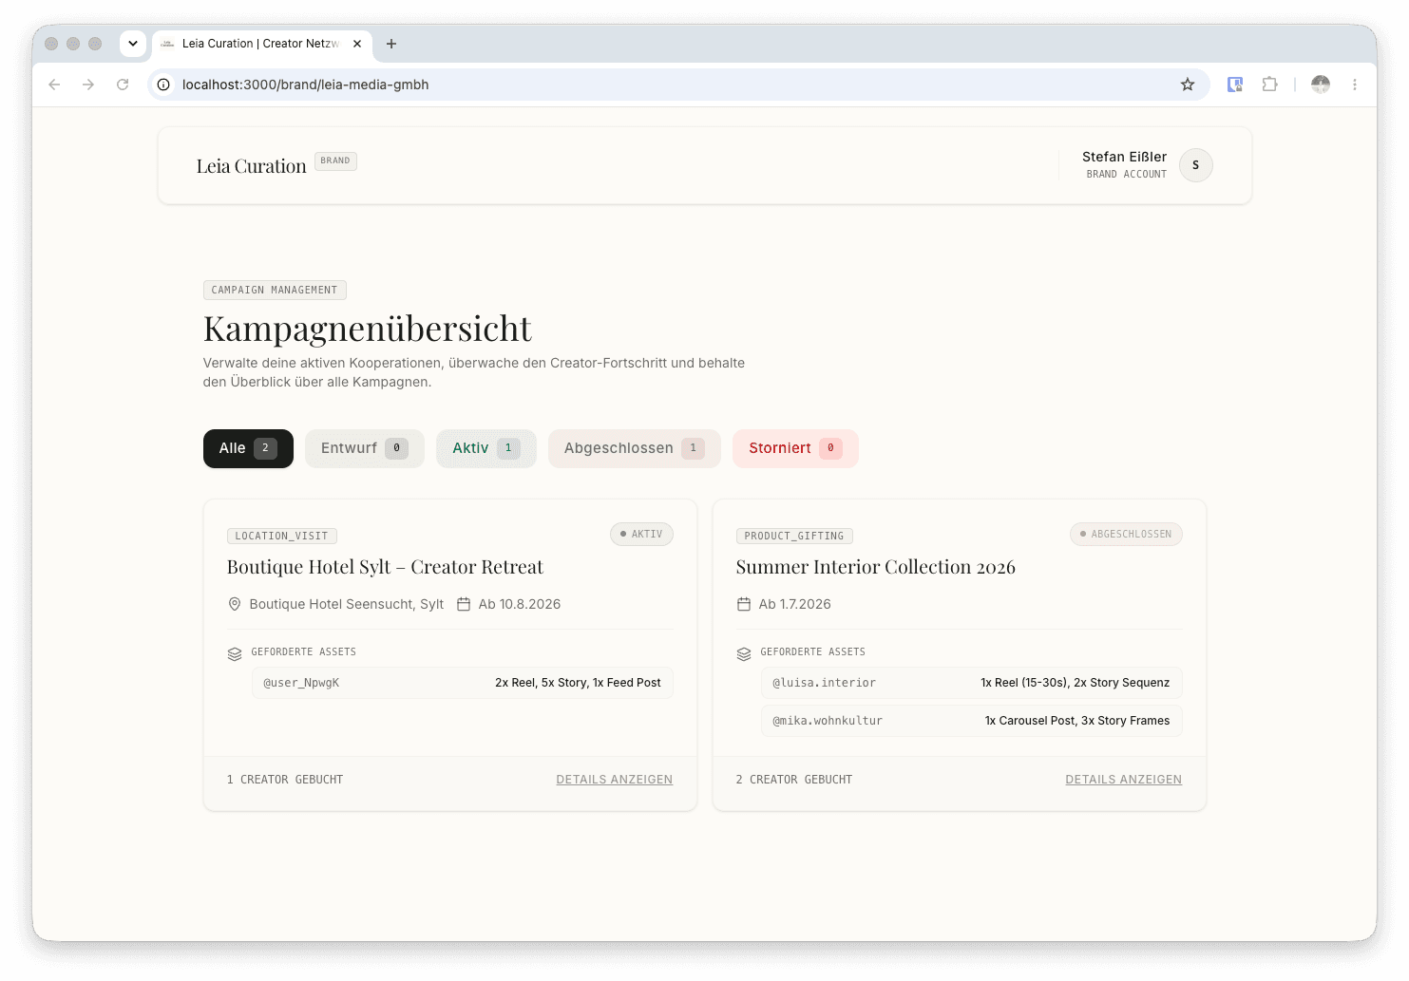Click the calendar icon beside Ab 10.8.2026
The width and height of the screenshot is (1409, 981).
[464, 604]
